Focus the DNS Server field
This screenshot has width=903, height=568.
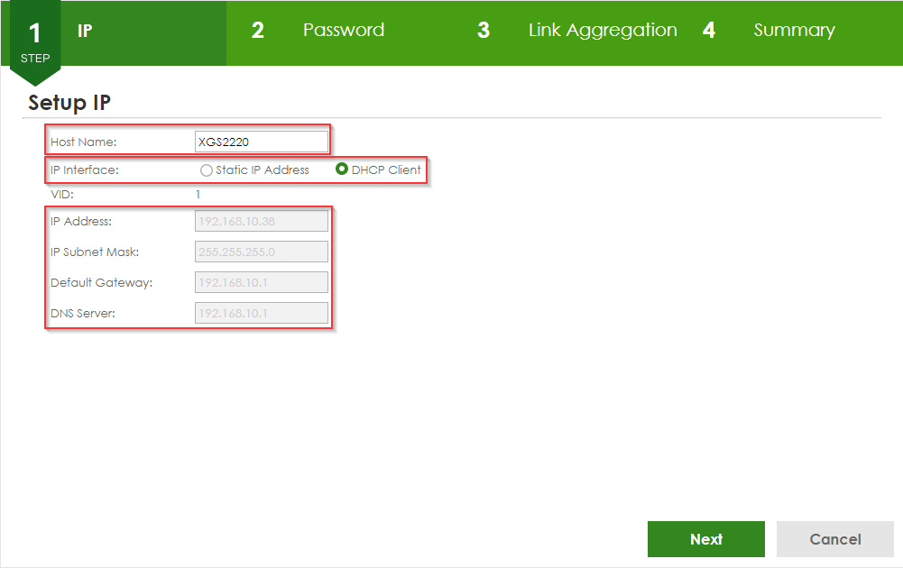(262, 313)
